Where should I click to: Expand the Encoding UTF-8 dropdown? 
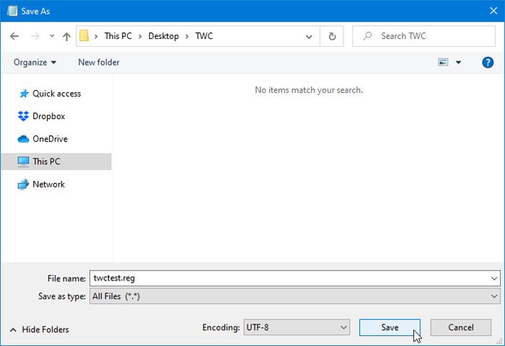click(x=296, y=328)
